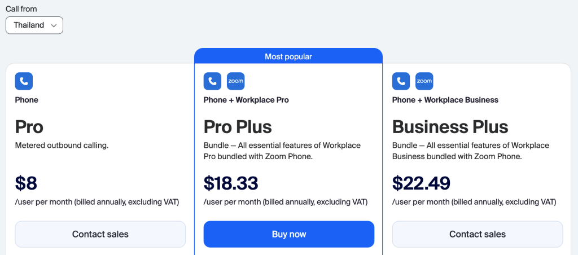Click the $22.49 price text
This screenshot has height=255, width=578.
click(x=421, y=183)
